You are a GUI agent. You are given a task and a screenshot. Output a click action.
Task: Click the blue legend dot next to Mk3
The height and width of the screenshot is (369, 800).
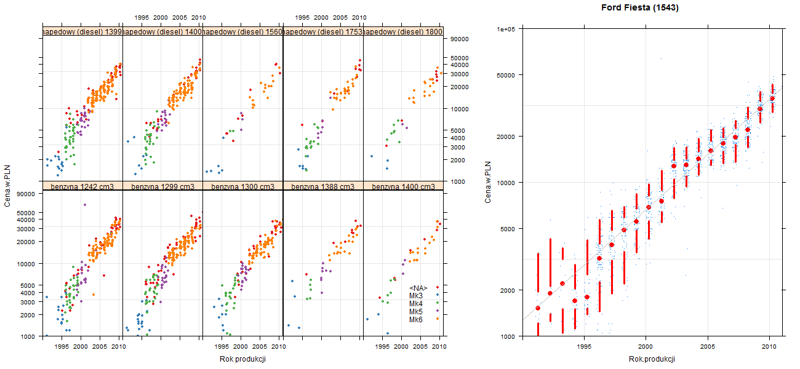(x=436, y=296)
